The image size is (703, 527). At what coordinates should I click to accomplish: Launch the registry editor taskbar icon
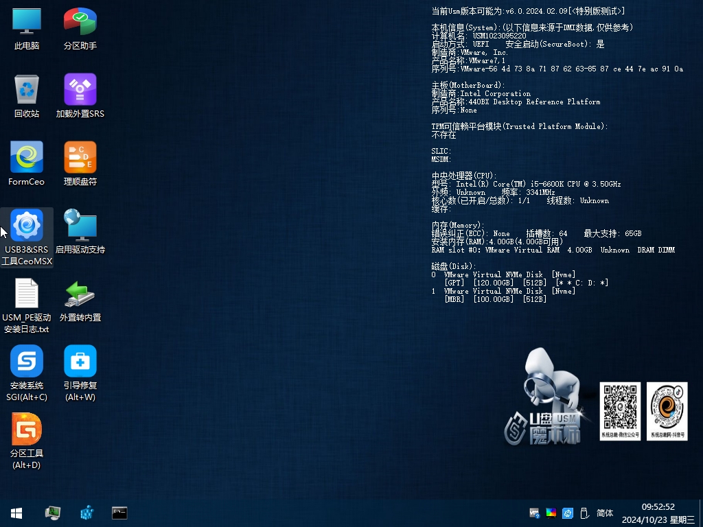(87, 513)
